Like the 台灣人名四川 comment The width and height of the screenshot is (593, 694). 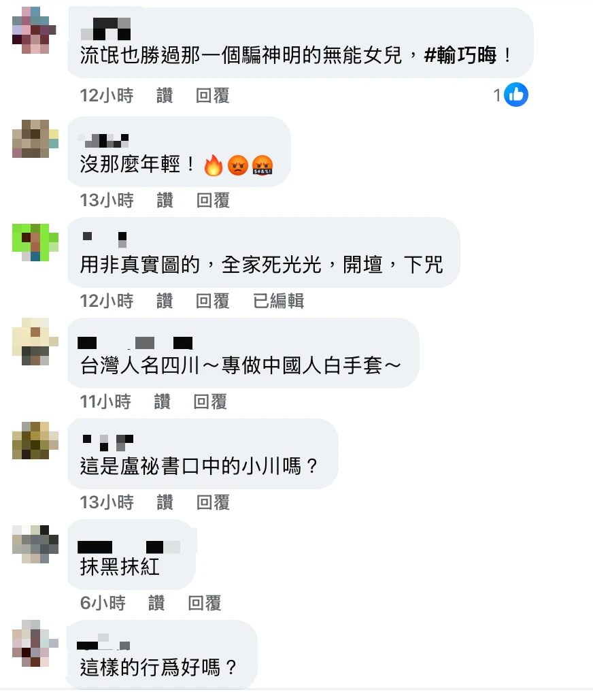click(162, 402)
